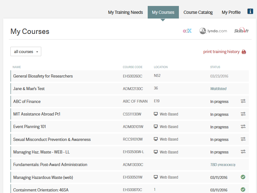Screen dimensions: 257x193
Task: Open Containment Orientation: 46SA course
Action: 41,190
